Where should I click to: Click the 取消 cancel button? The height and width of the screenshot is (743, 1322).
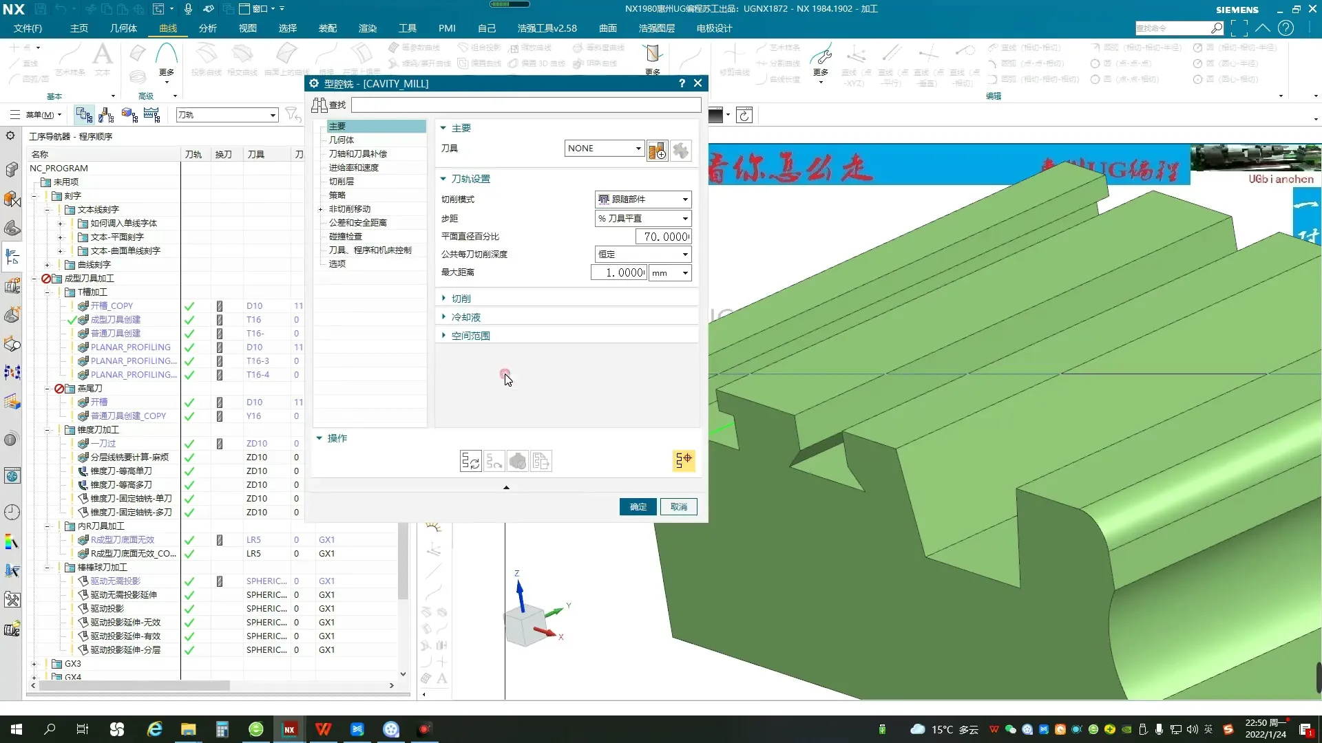[678, 507]
